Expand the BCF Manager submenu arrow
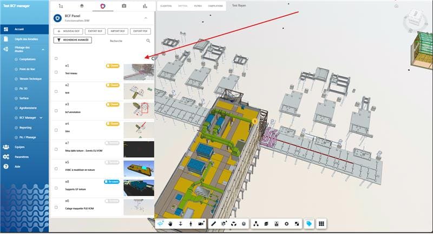This screenshot has width=433, height=234. [41, 117]
